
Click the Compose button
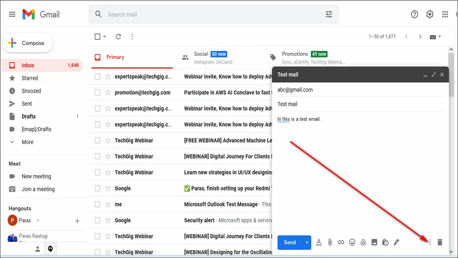click(28, 43)
